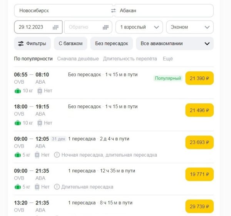Click carry-on icon of 18:00 flight
Viewport: 231px width, 216px height.
(40, 123)
